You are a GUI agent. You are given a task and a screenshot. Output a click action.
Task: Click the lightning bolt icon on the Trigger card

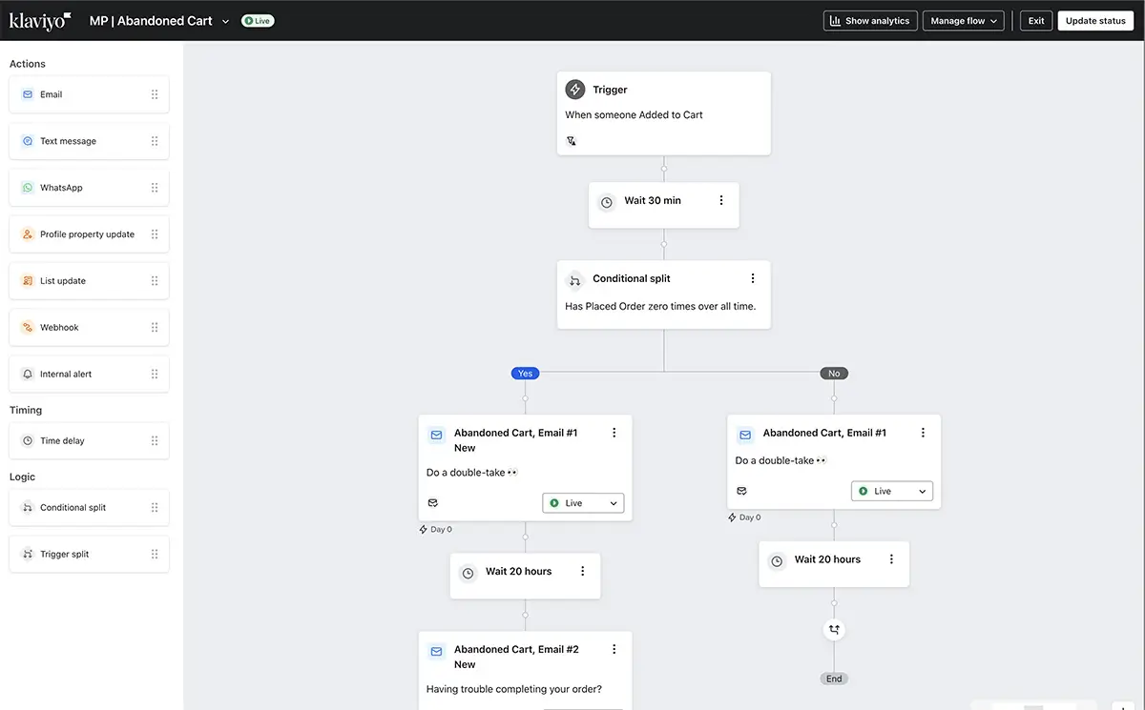[575, 89]
